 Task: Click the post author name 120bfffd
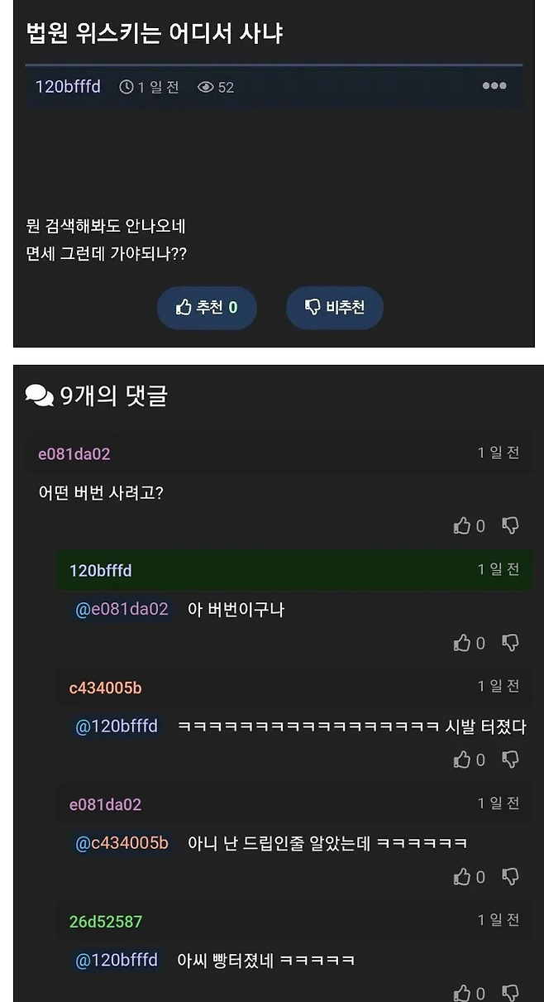pos(67,85)
